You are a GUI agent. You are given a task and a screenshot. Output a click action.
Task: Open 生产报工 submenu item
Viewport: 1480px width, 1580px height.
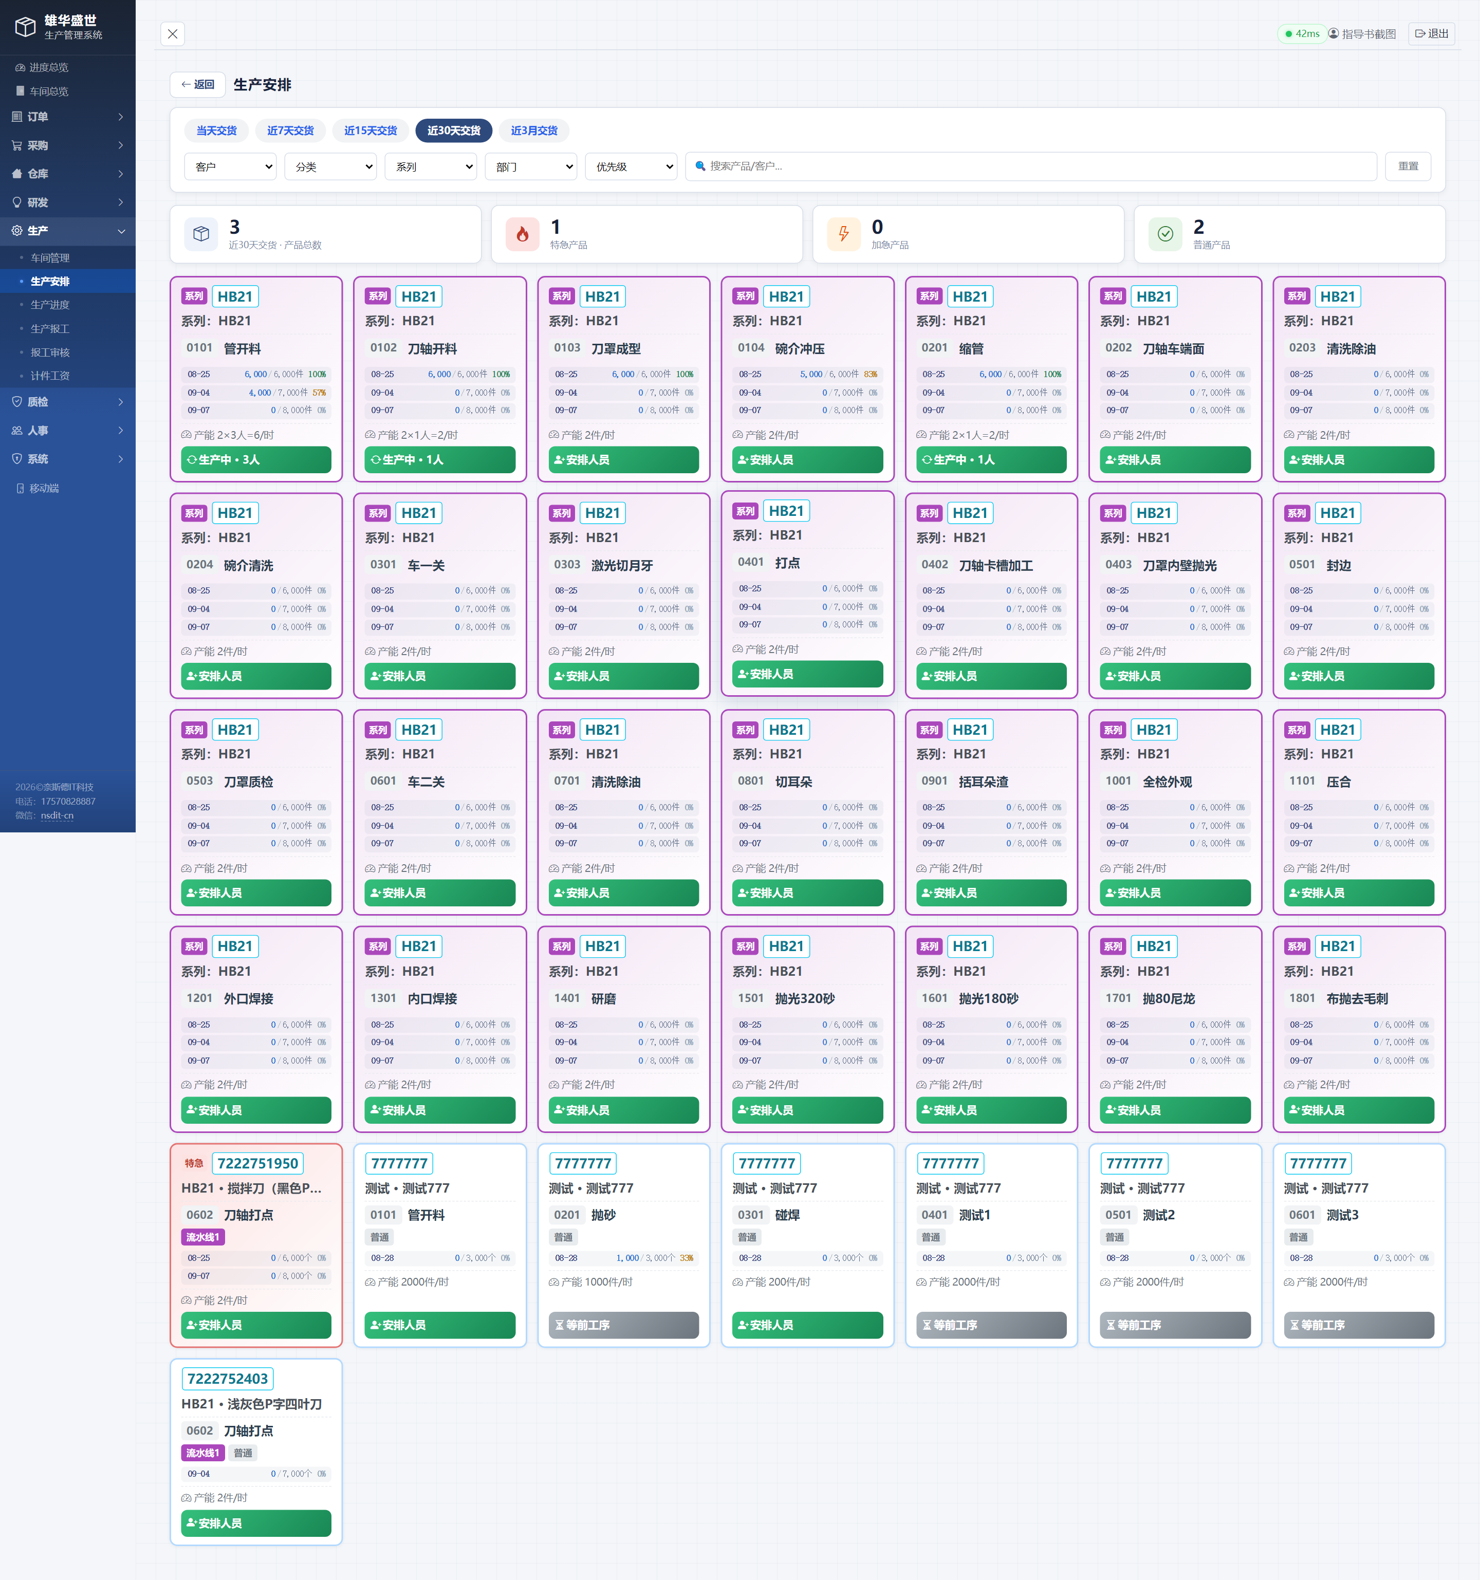tap(67, 329)
